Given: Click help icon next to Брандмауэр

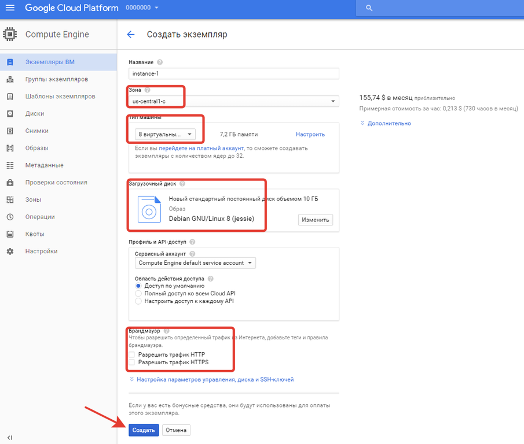Looking at the screenshot, I should click(x=166, y=331).
